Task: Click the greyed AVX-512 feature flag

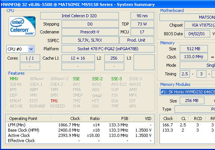Action: click(x=119, y=84)
